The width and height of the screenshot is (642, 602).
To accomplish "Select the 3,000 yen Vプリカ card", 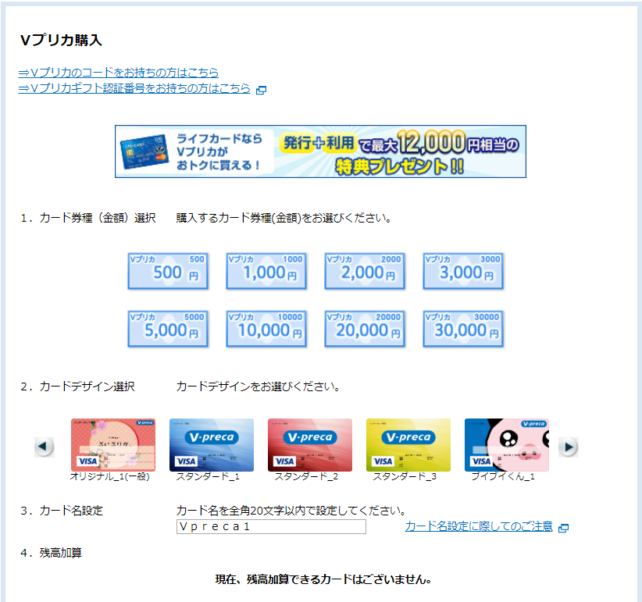I will [x=463, y=271].
